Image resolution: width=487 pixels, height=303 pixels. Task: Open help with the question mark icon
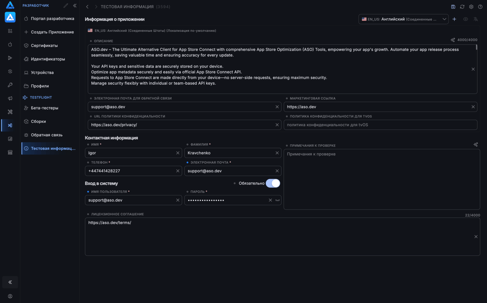click(x=480, y=7)
